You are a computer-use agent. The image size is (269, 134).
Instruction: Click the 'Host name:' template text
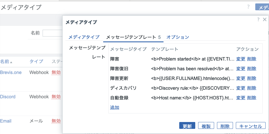pyautogui.click(x=192, y=98)
